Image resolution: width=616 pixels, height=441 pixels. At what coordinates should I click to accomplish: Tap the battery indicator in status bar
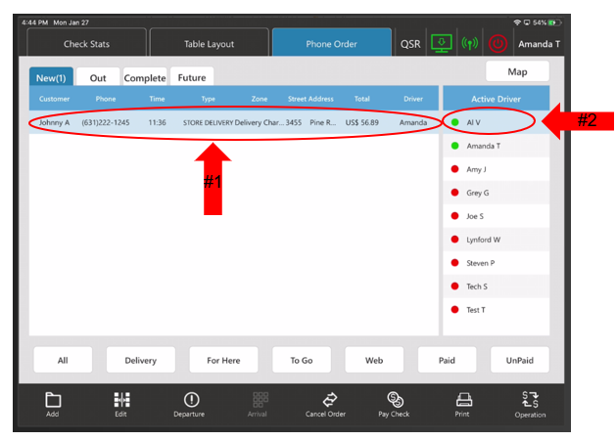pyautogui.click(x=554, y=22)
